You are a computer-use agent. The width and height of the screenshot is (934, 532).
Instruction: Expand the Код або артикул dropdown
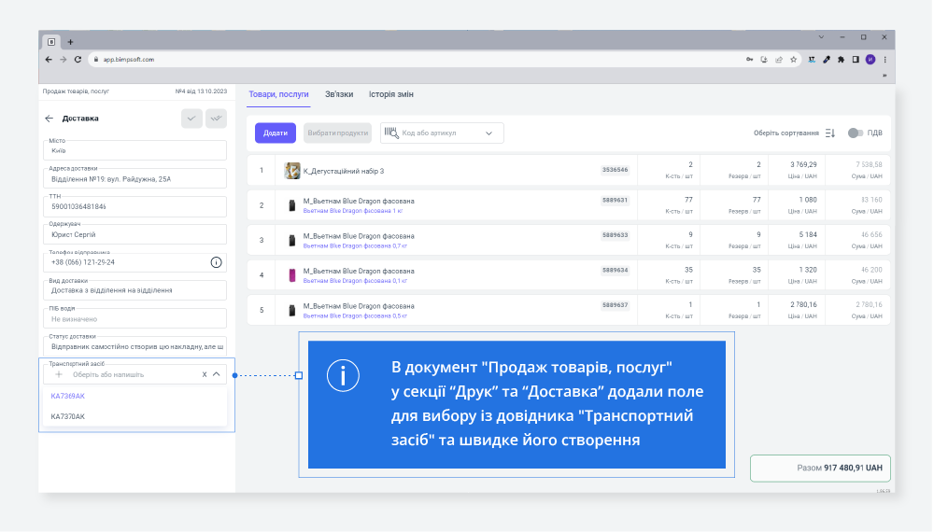pyautogui.click(x=488, y=133)
